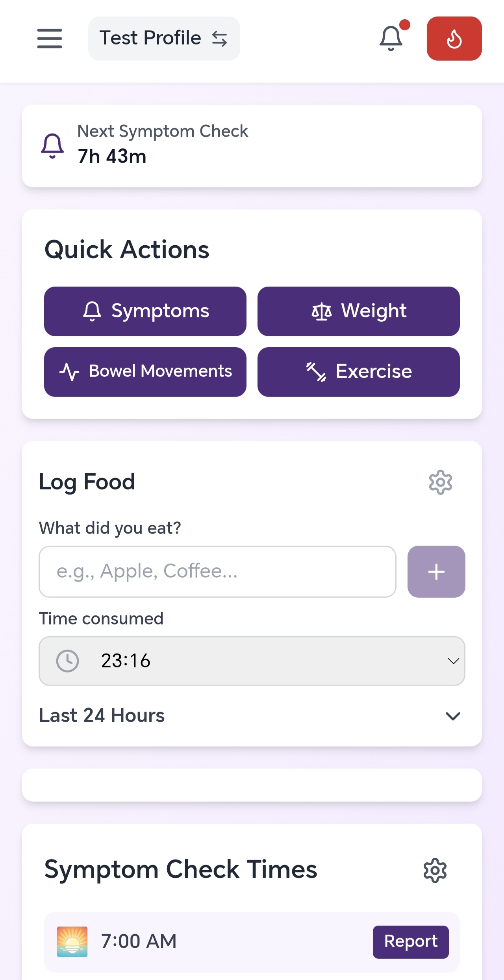Open Weight quick action
This screenshot has width=504, height=980.
358,311
